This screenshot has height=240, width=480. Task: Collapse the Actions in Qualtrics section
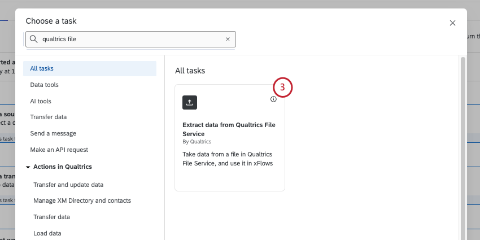[x=28, y=167]
